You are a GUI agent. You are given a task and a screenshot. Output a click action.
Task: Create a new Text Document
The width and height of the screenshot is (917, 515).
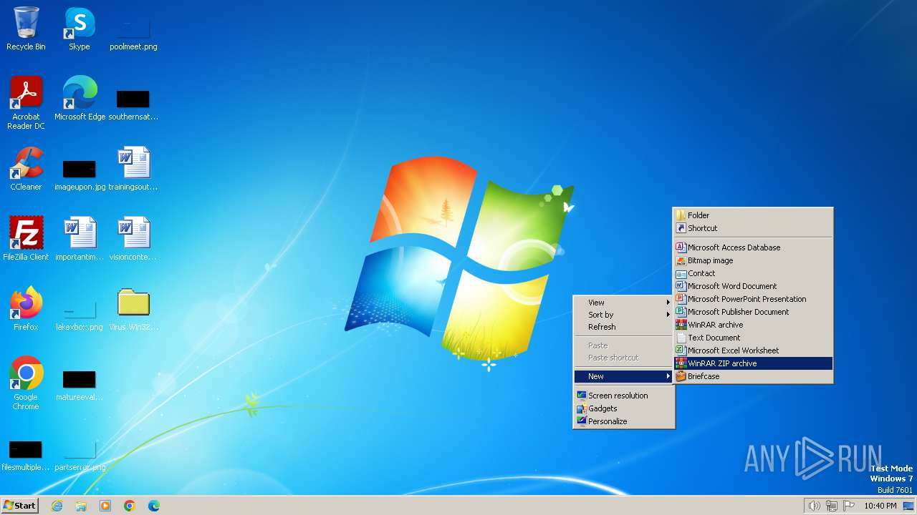pyautogui.click(x=753, y=338)
